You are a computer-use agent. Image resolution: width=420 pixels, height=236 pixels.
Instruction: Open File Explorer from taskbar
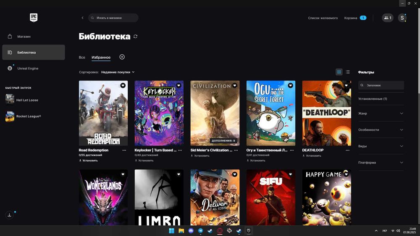coord(181,231)
